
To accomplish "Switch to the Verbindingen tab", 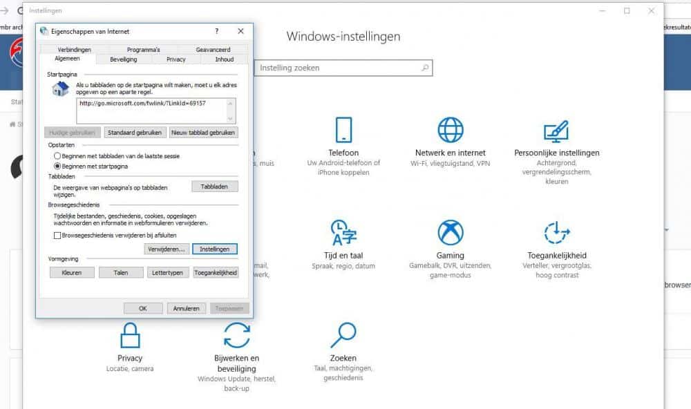I will pos(74,50).
